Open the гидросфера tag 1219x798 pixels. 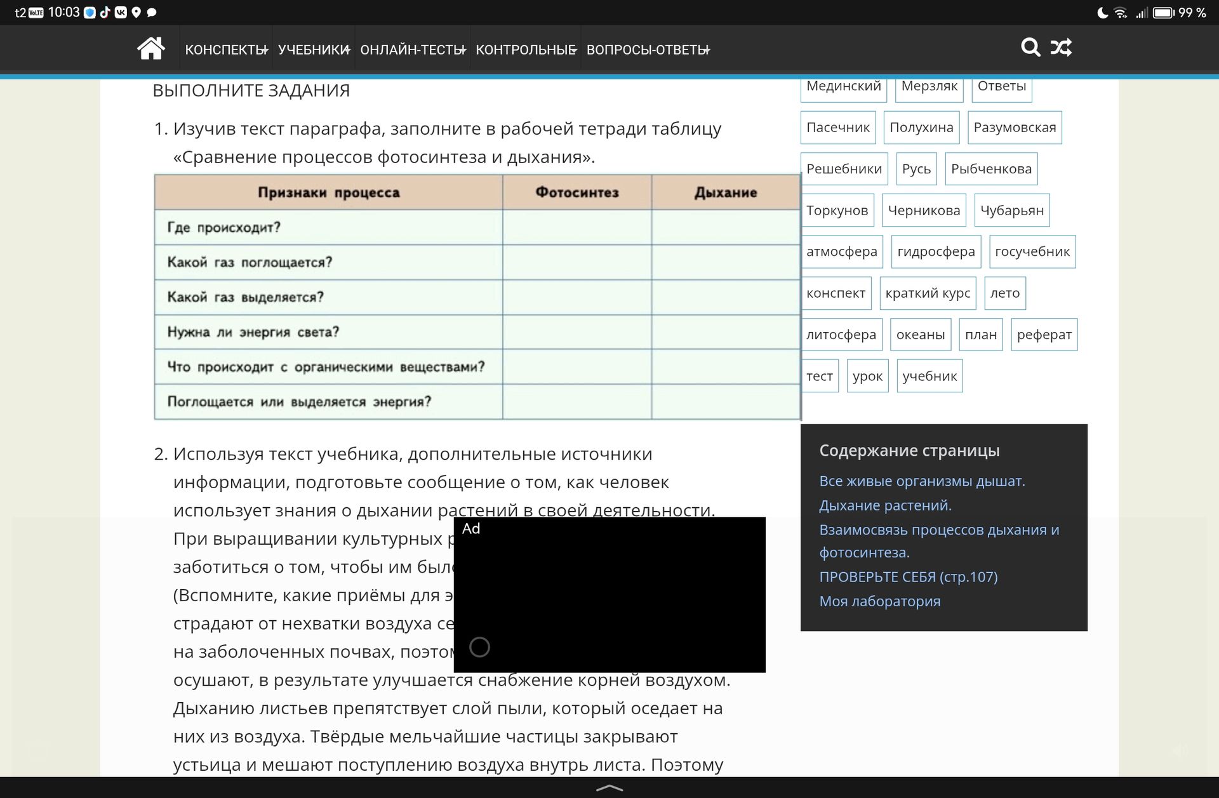coord(936,251)
